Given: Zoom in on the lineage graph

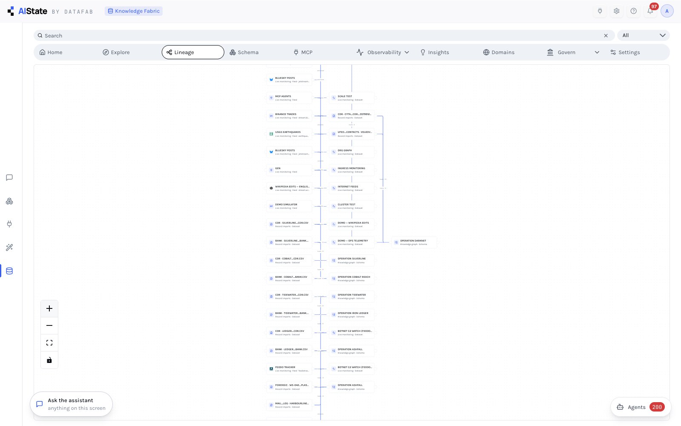Looking at the screenshot, I should 49,308.
